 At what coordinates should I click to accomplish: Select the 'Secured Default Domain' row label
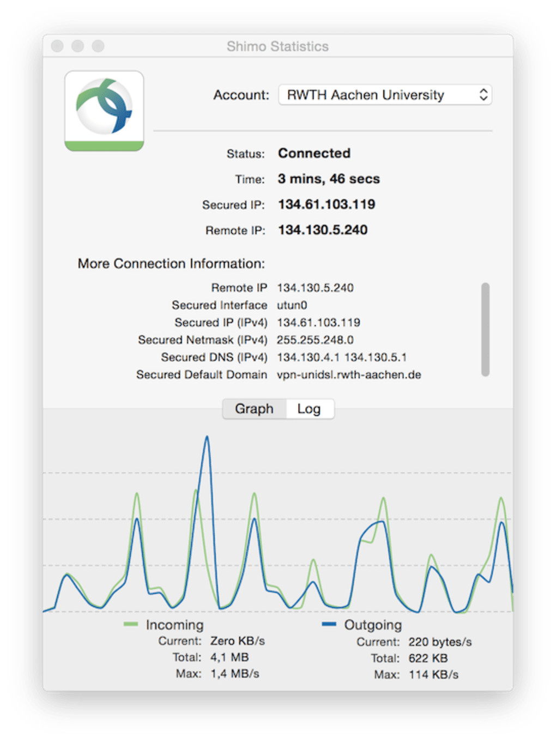click(x=202, y=375)
